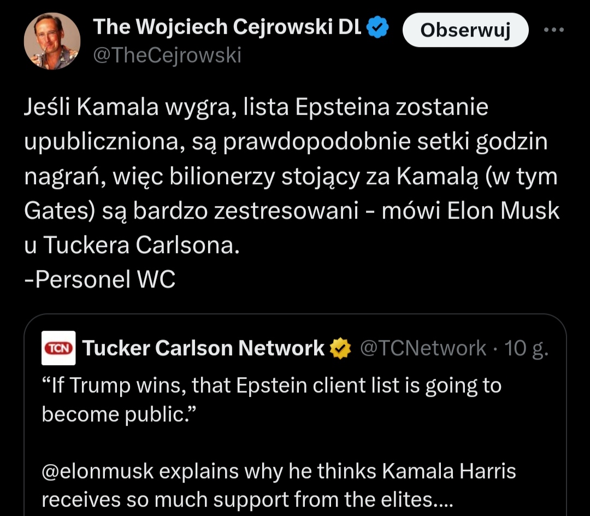
Task: Click the sentence mentioning Kamala Harris in the quote
Action: (x=279, y=471)
